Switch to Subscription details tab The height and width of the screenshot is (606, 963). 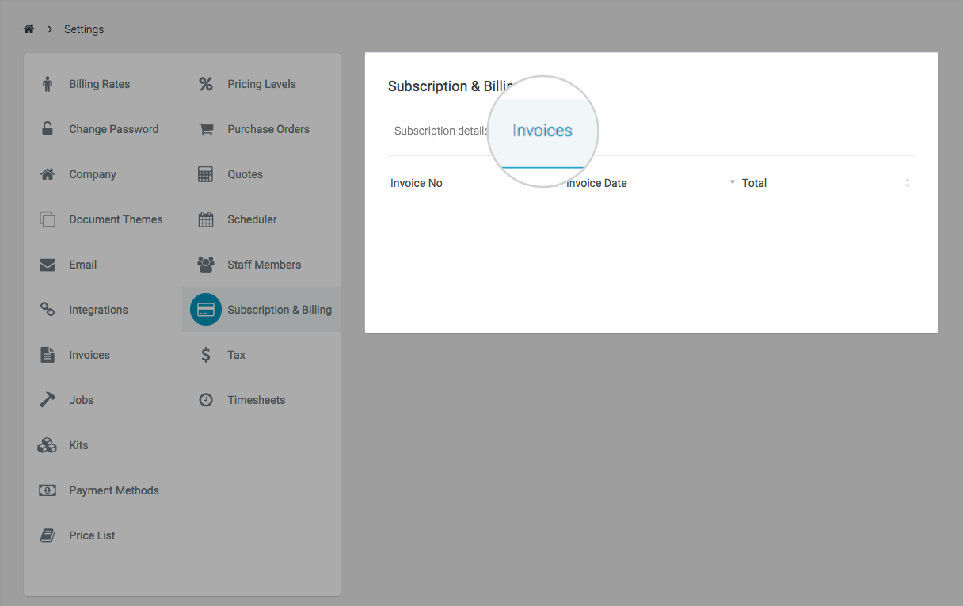coord(441,131)
